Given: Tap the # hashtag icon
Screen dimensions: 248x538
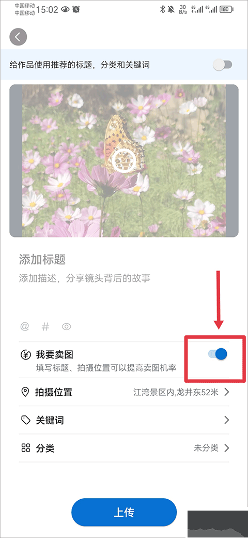Looking at the screenshot, I should tap(45, 326).
